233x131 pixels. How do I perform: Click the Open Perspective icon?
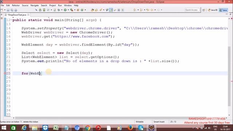[204, 10]
